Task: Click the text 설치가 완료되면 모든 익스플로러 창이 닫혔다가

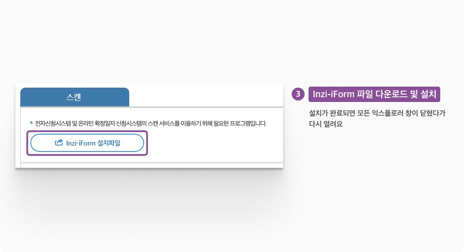Action: point(377,113)
